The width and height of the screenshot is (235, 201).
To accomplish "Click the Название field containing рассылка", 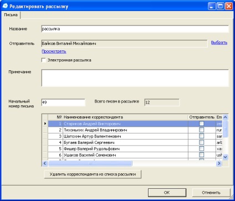I will tap(135, 29).
